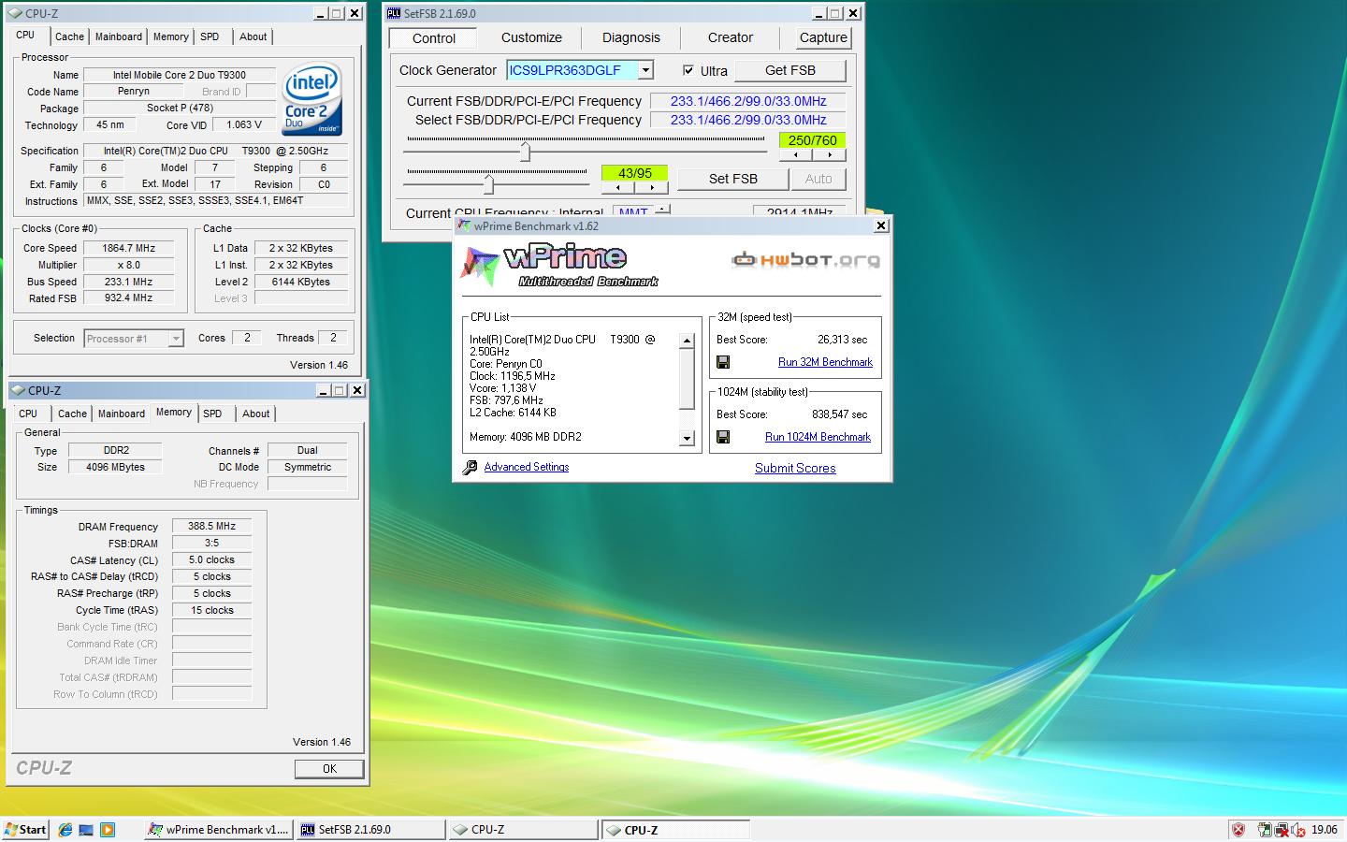Open the Processor #1 selection dropdown
The height and width of the screenshot is (842, 1347).
pos(176,339)
